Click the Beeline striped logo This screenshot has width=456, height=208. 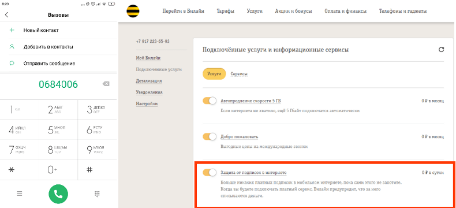tap(133, 11)
